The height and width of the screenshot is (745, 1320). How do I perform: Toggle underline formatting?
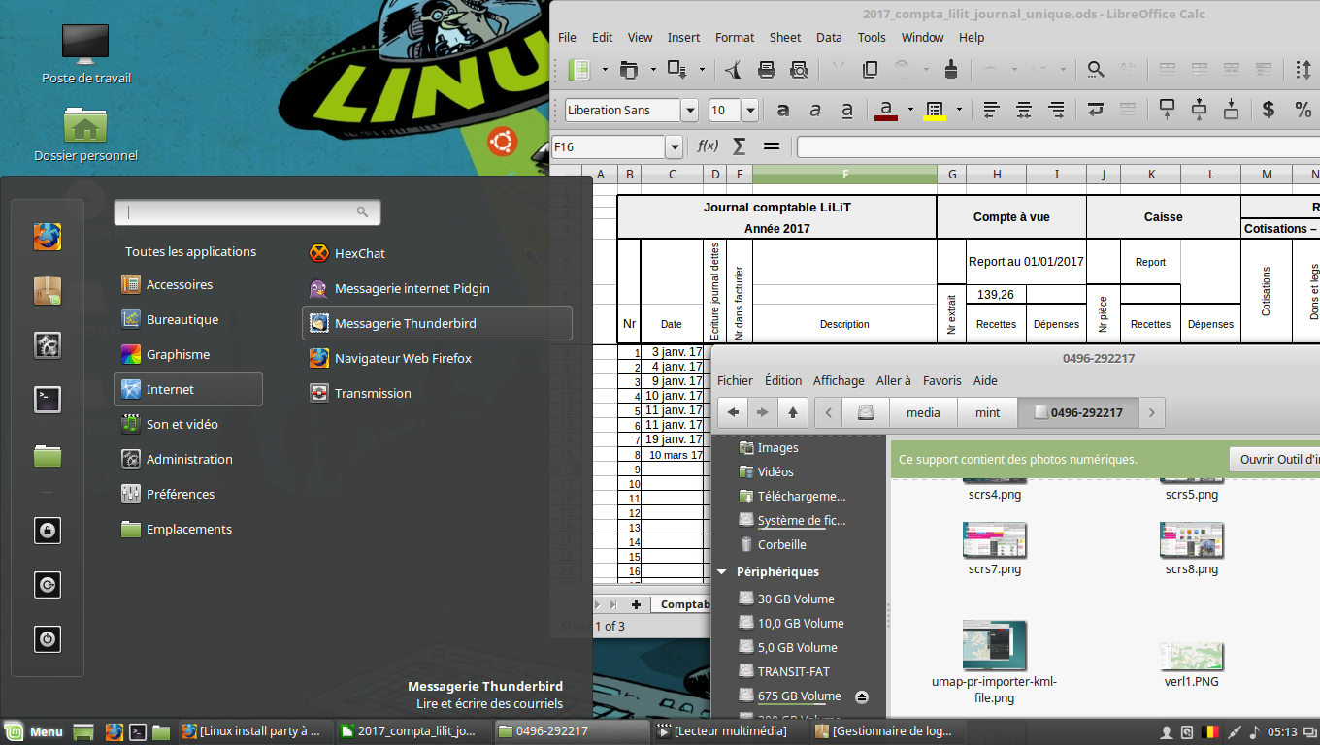(846, 110)
